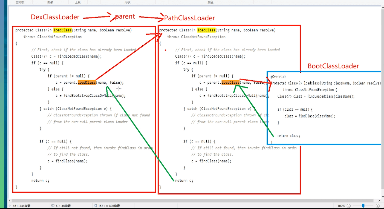This screenshot has height=209, width=384.
Task: Click the vertical scrollbar up arrow
Action: click(382, 8)
